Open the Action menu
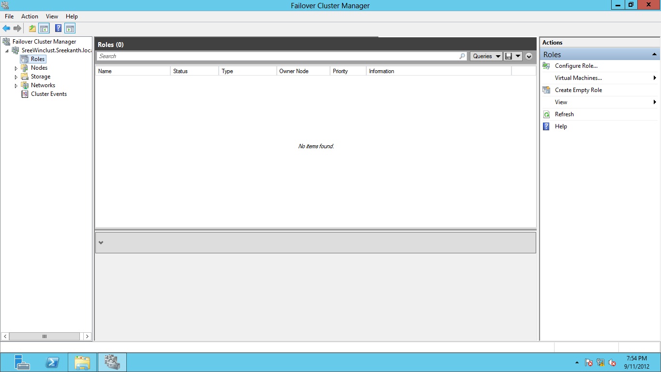 [x=30, y=16]
